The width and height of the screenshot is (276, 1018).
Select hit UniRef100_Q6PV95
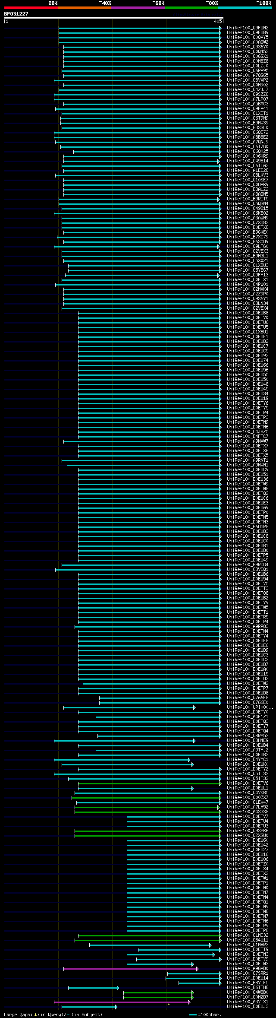[x=248, y=71]
